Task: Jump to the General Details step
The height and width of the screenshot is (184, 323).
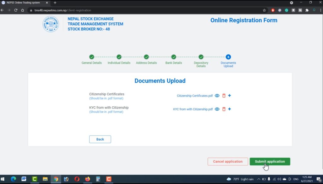Action: pyautogui.click(x=92, y=59)
